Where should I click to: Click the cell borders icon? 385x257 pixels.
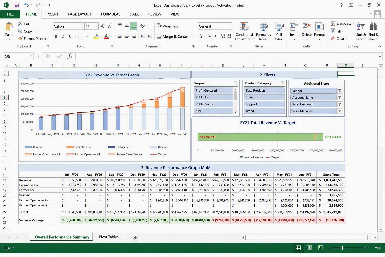83,36
